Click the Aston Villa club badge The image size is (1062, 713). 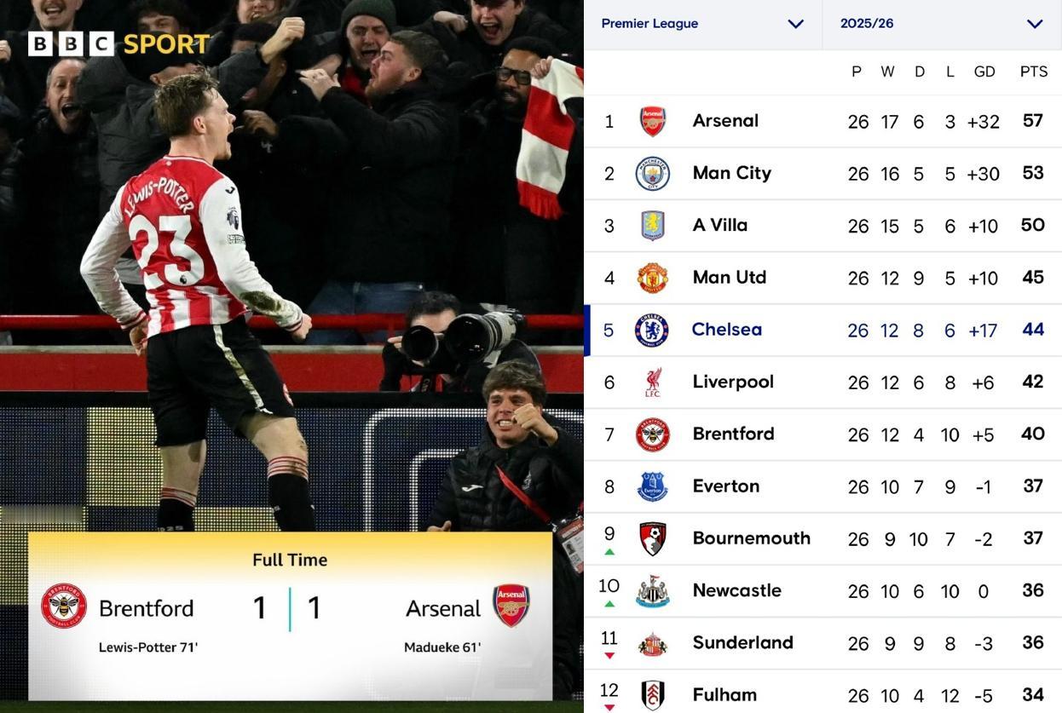pyautogui.click(x=652, y=226)
